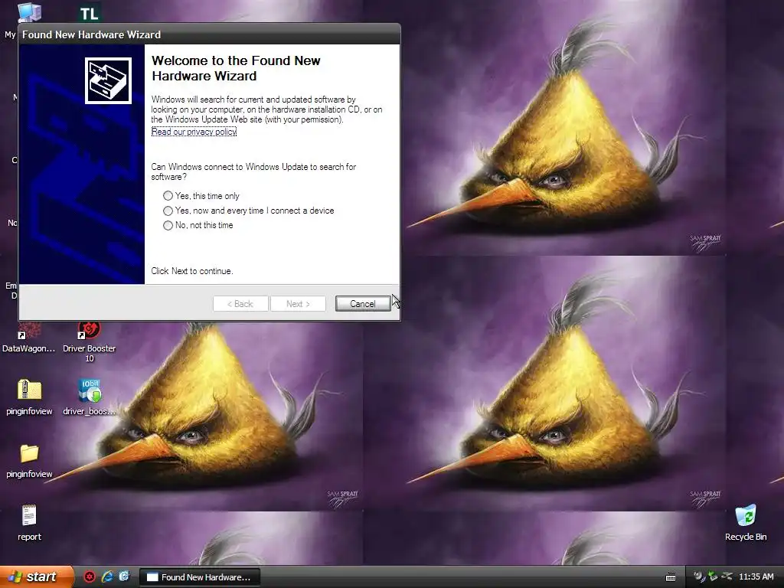Click the hardware wizard graphic icon
Screen dimensions: 784x588
(x=108, y=80)
